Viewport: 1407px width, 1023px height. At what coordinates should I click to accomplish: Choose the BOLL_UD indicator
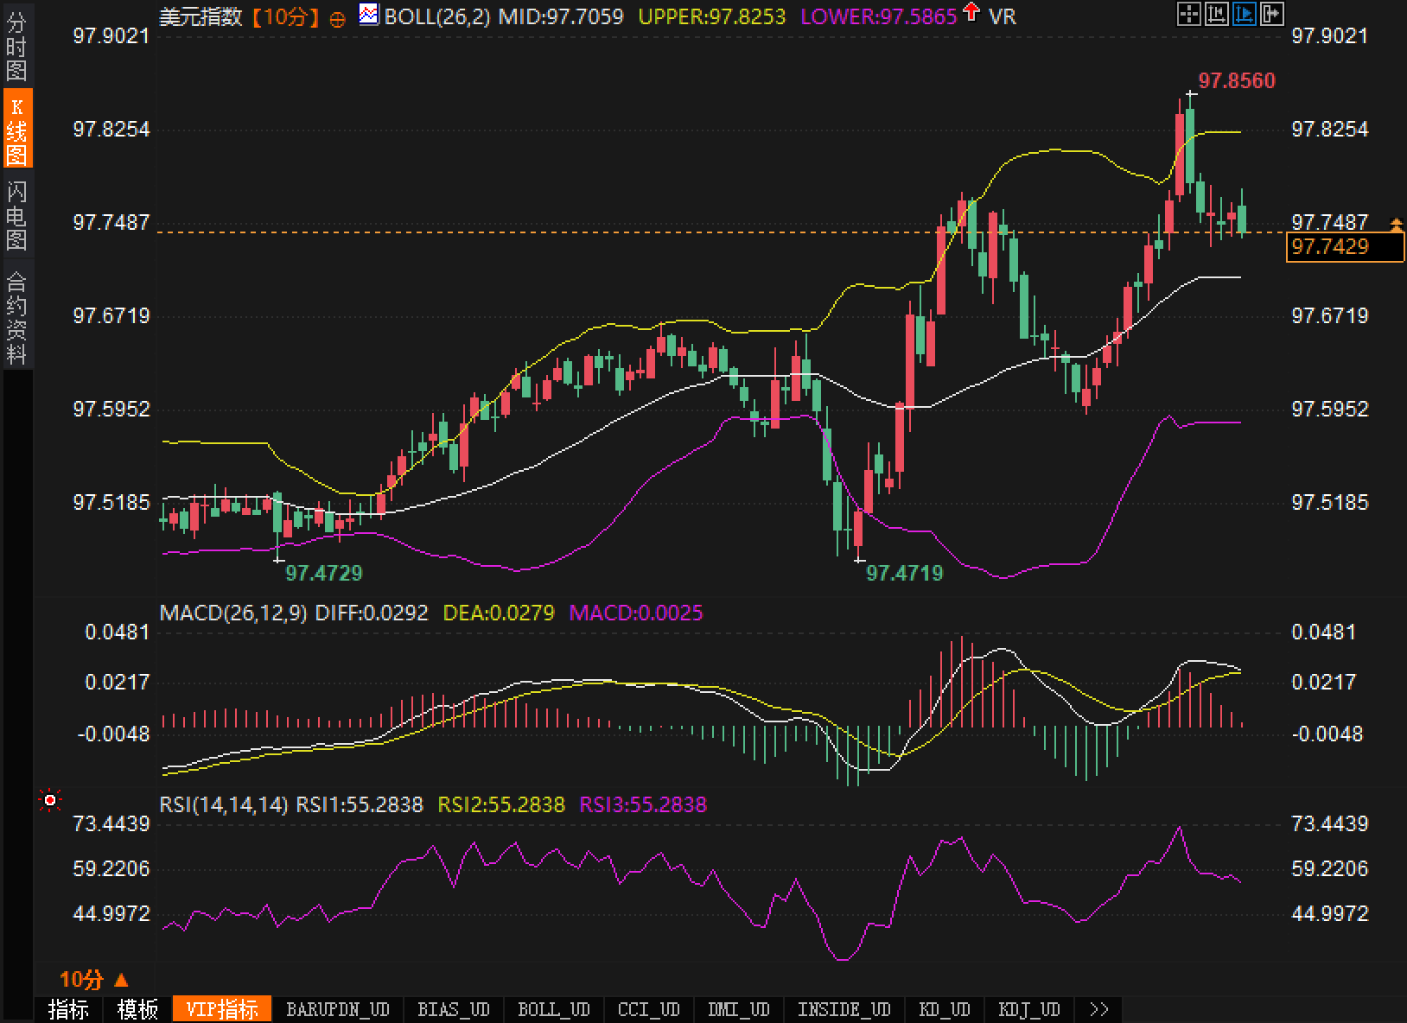(554, 1009)
